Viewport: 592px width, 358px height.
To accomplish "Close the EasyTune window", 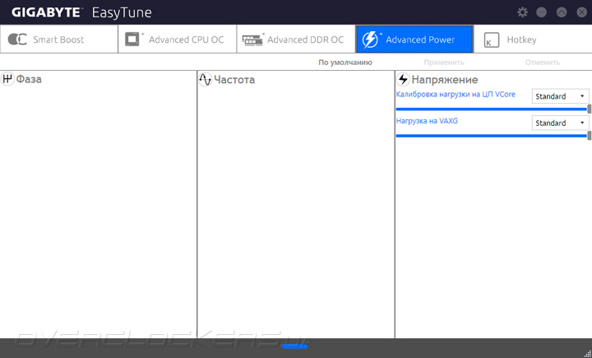I will pyautogui.click(x=582, y=12).
